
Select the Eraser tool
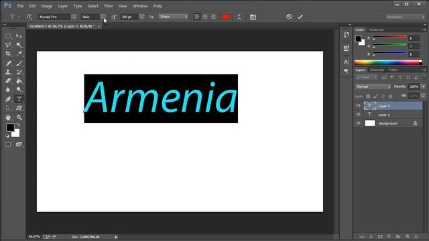point(8,81)
